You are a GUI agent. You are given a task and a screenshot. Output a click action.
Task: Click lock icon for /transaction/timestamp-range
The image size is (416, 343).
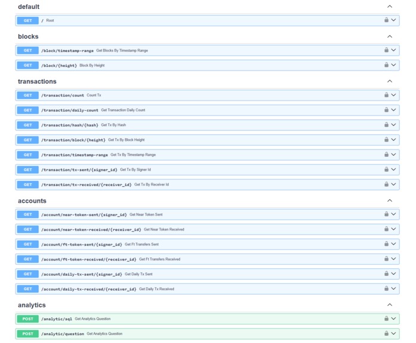(386, 154)
